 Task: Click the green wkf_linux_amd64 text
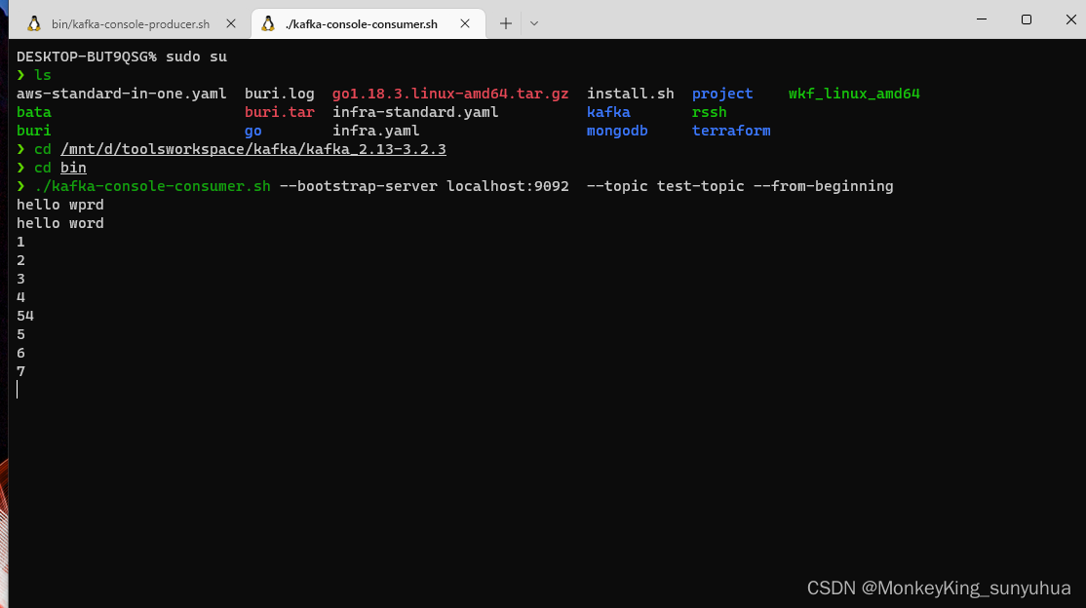coord(854,94)
